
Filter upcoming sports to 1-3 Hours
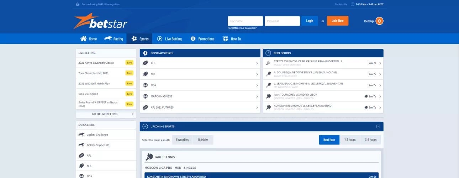(350, 140)
